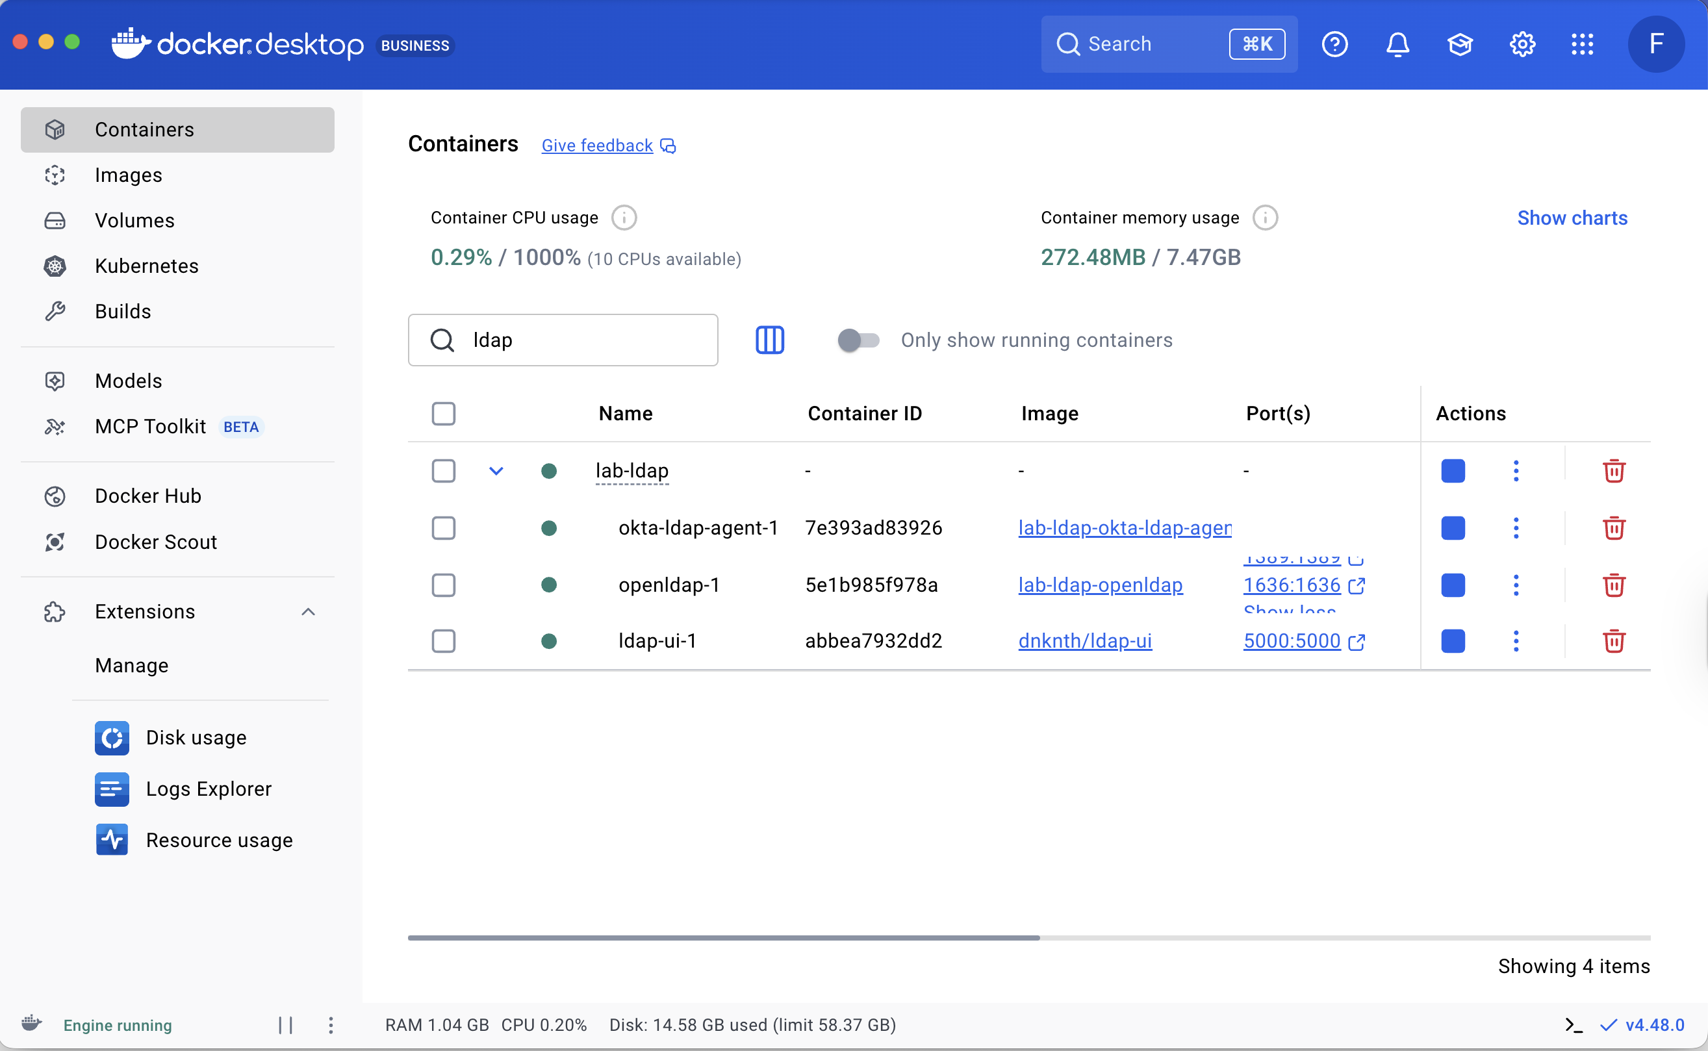Image resolution: width=1708 pixels, height=1051 pixels.
Task: Switch to the Containers tab
Action: point(144,129)
